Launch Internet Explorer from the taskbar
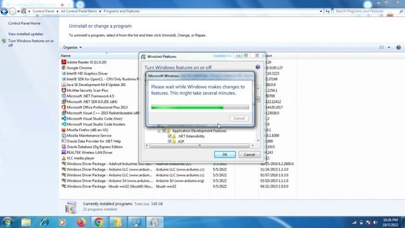This screenshot has width=405, height=228. coord(44,222)
